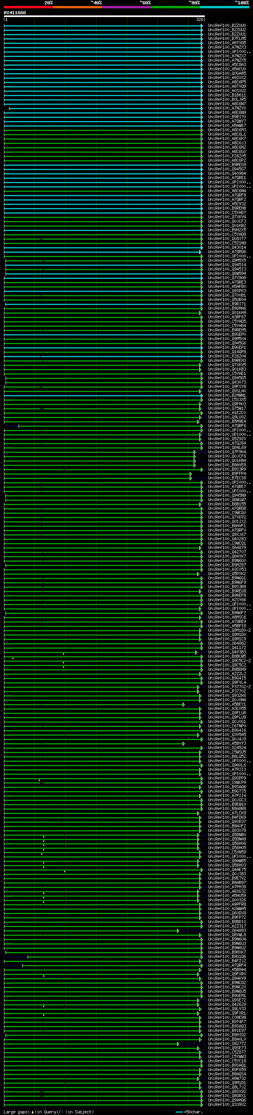Select the UniRef100_Q8L7J2 entry
This screenshot has width=253, height=1115.
tap(227, 1087)
